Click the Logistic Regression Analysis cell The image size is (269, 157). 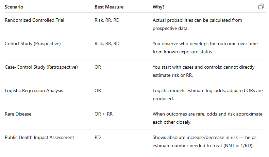34,90
